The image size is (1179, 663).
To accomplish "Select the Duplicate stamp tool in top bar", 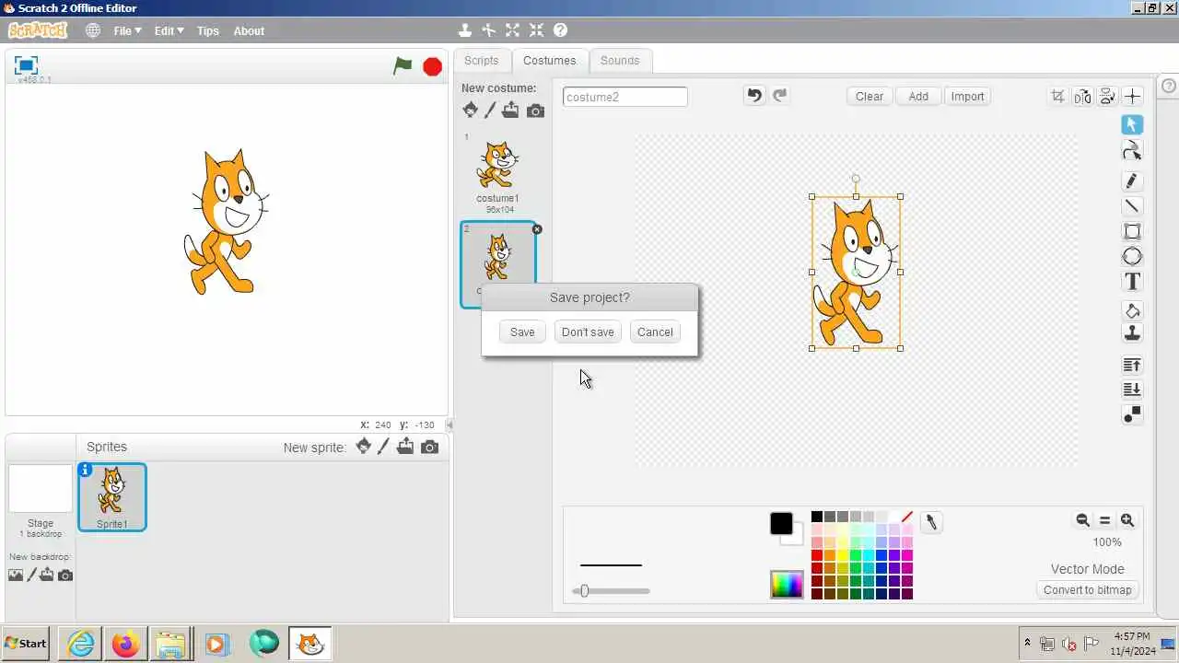I will [465, 30].
